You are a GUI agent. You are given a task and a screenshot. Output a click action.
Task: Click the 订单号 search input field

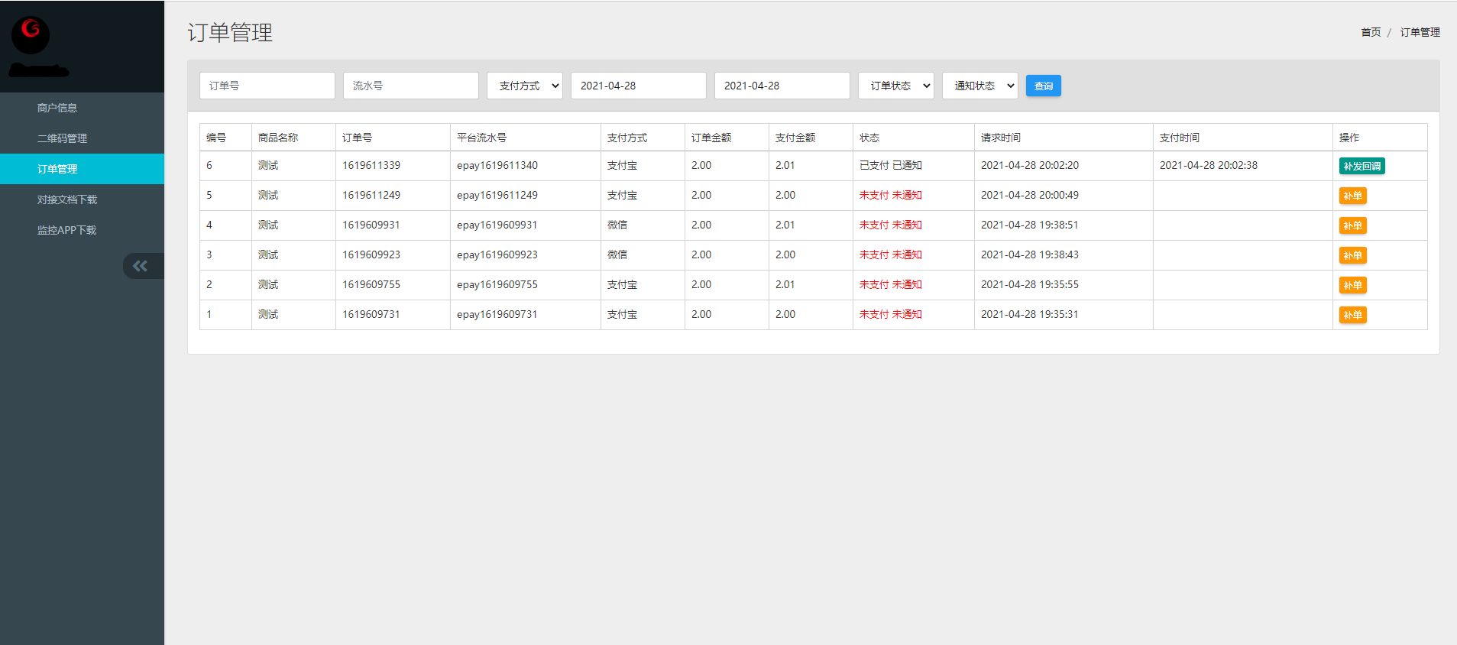267,86
